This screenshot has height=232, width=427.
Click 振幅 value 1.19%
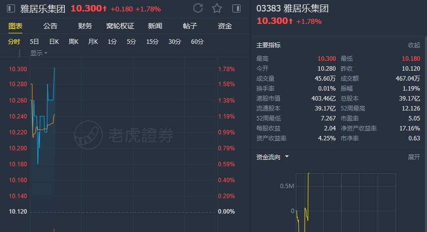411,89
